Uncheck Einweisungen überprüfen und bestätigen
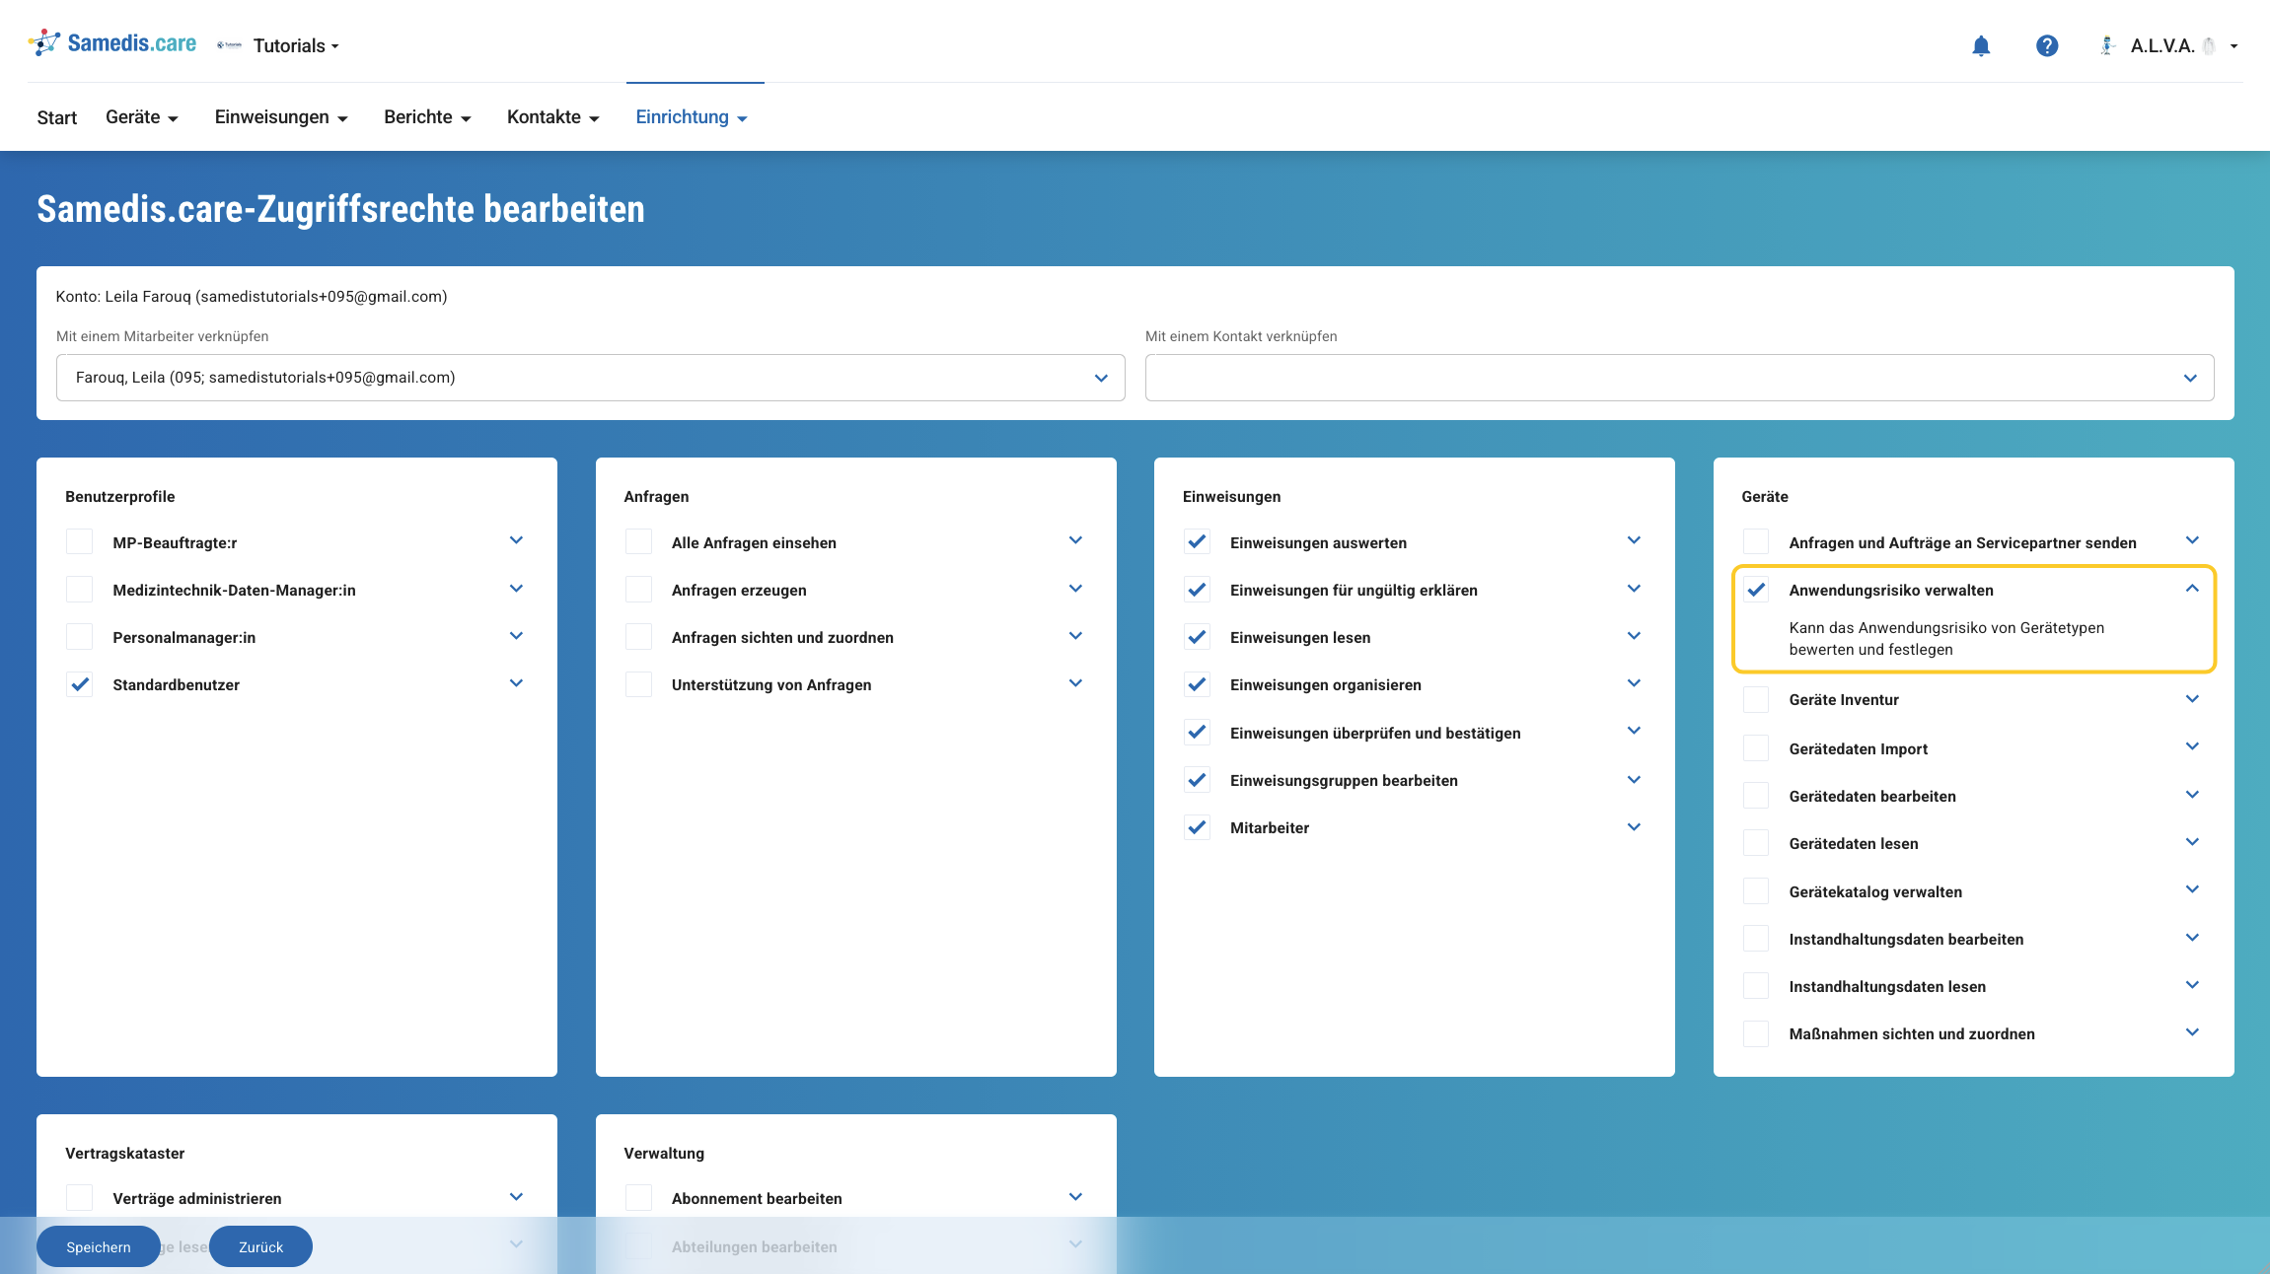Image resolution: width=2270 pixels, height=1274 pixels. 1198,733
